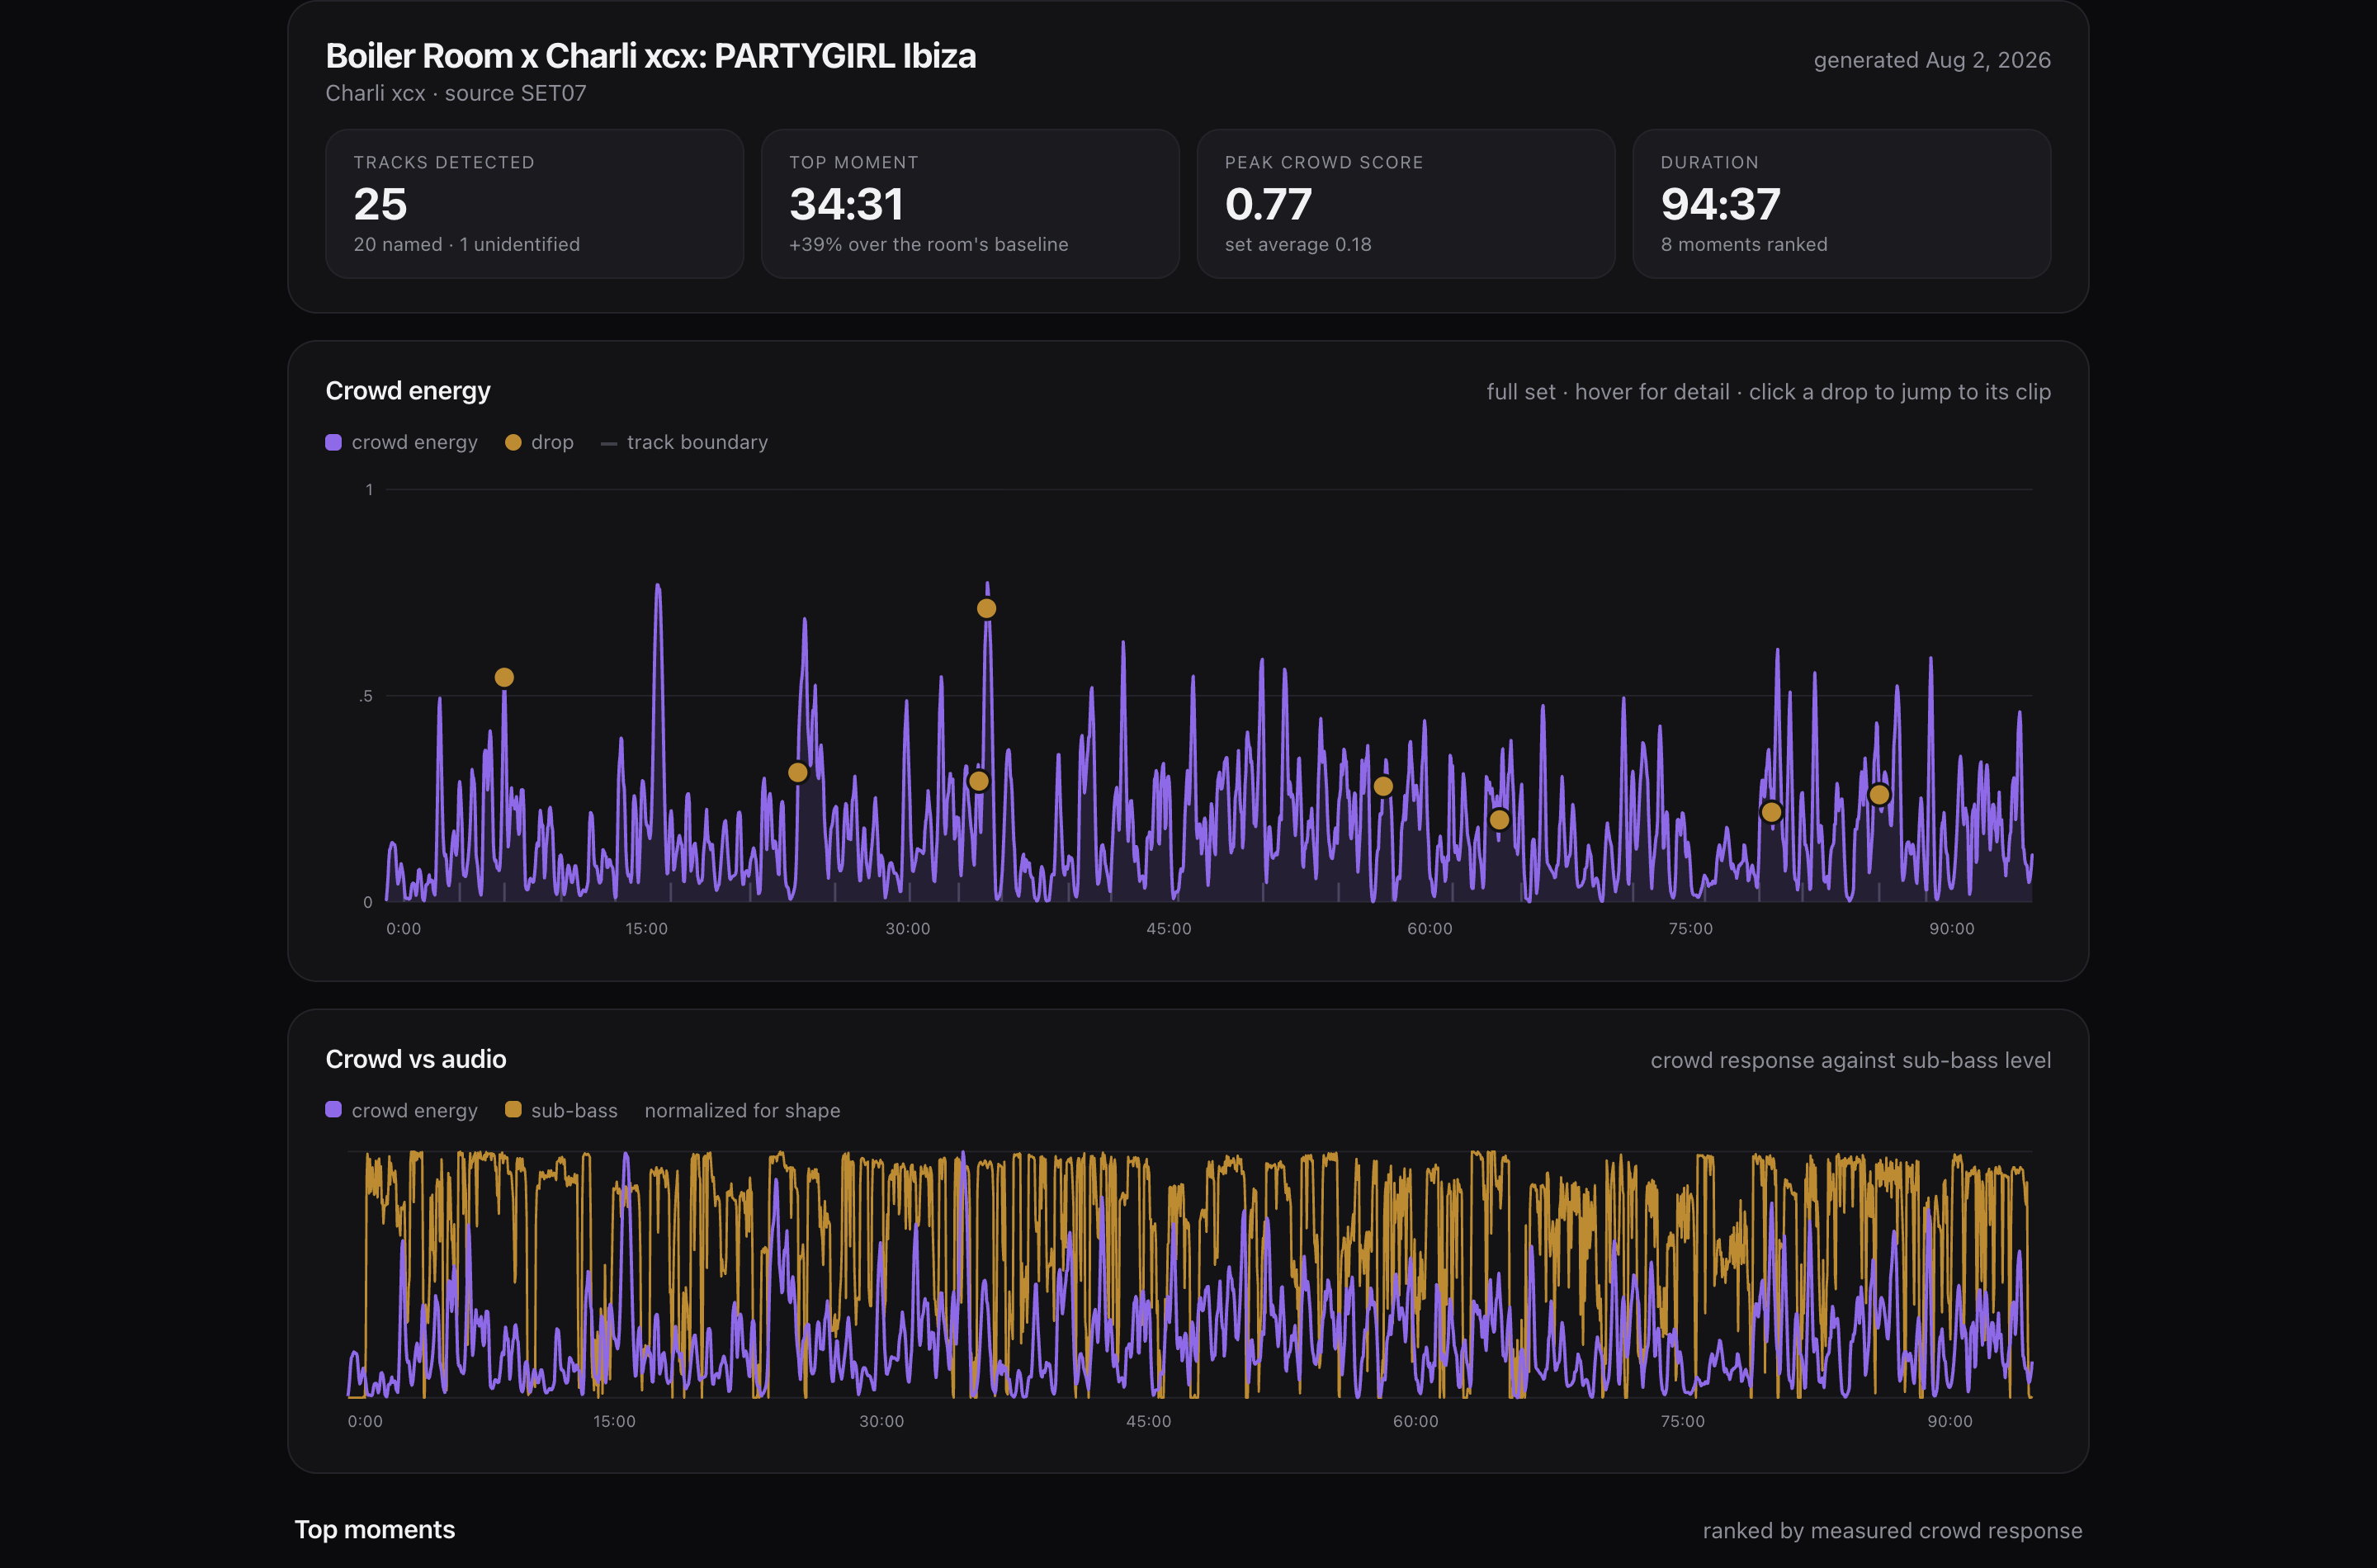Click the crowd energy legend in Crowd vs audio
2377x1568 pixels.
402,1110
